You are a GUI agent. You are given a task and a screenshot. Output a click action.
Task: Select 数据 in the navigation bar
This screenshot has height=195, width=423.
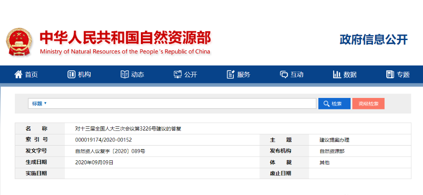pos(350,75)
